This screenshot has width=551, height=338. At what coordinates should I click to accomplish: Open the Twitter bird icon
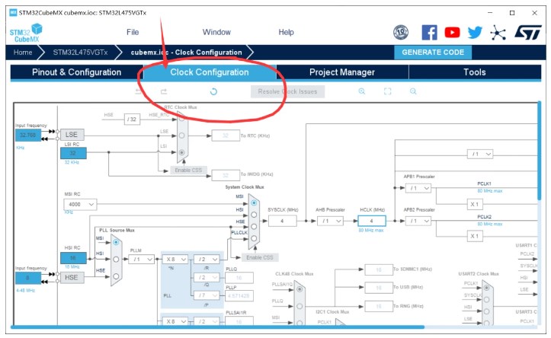click(474, 32)
